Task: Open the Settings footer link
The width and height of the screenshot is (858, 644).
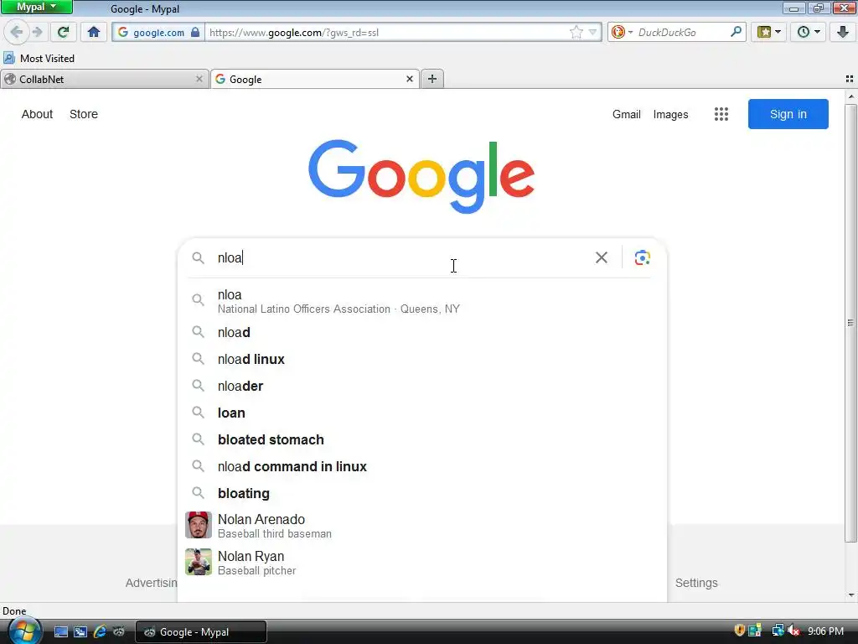Action: coord(696,583)
